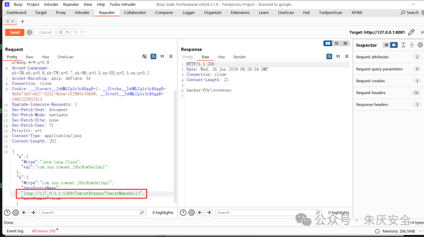
Task: Open the Repeater request settings gear
Action: 29,33
